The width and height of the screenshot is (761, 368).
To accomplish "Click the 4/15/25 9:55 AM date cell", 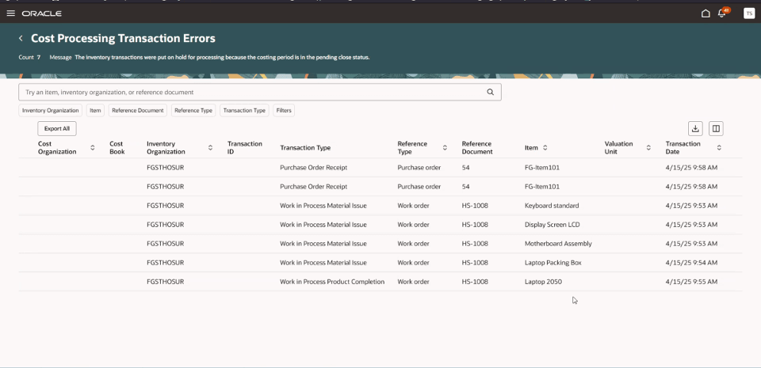I will click(x=691, y=281).
